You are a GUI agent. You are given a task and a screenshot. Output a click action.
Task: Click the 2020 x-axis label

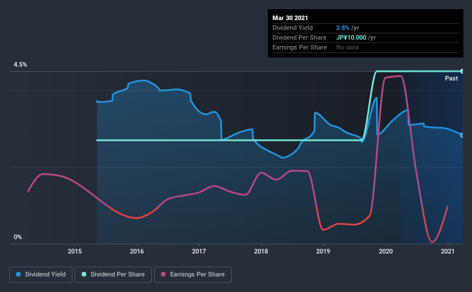pos(386,251)
